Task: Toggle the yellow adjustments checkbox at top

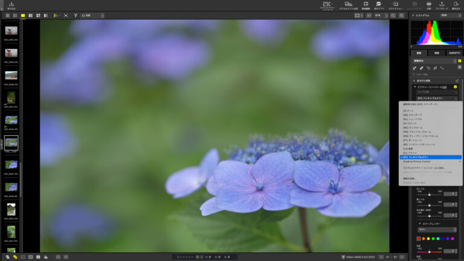Action: click(x=460, y=61)
